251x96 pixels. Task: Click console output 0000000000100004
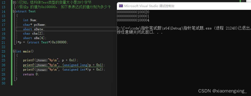coord(133,20)
